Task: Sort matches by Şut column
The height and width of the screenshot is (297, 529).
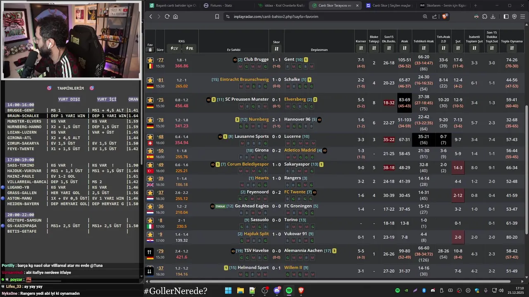Action: click(458, 48)
